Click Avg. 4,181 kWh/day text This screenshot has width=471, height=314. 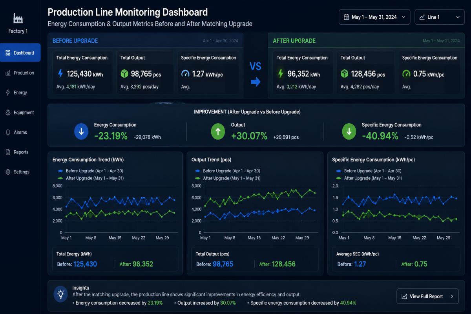coord(76,87)
